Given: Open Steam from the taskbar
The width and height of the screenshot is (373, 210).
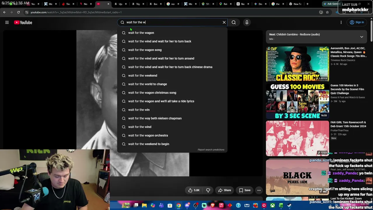Looking at the screenshot, I should coord(289,205).
